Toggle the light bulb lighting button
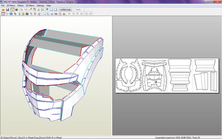The width and height of the screenshot is (222, 139). tap(12, 9)
